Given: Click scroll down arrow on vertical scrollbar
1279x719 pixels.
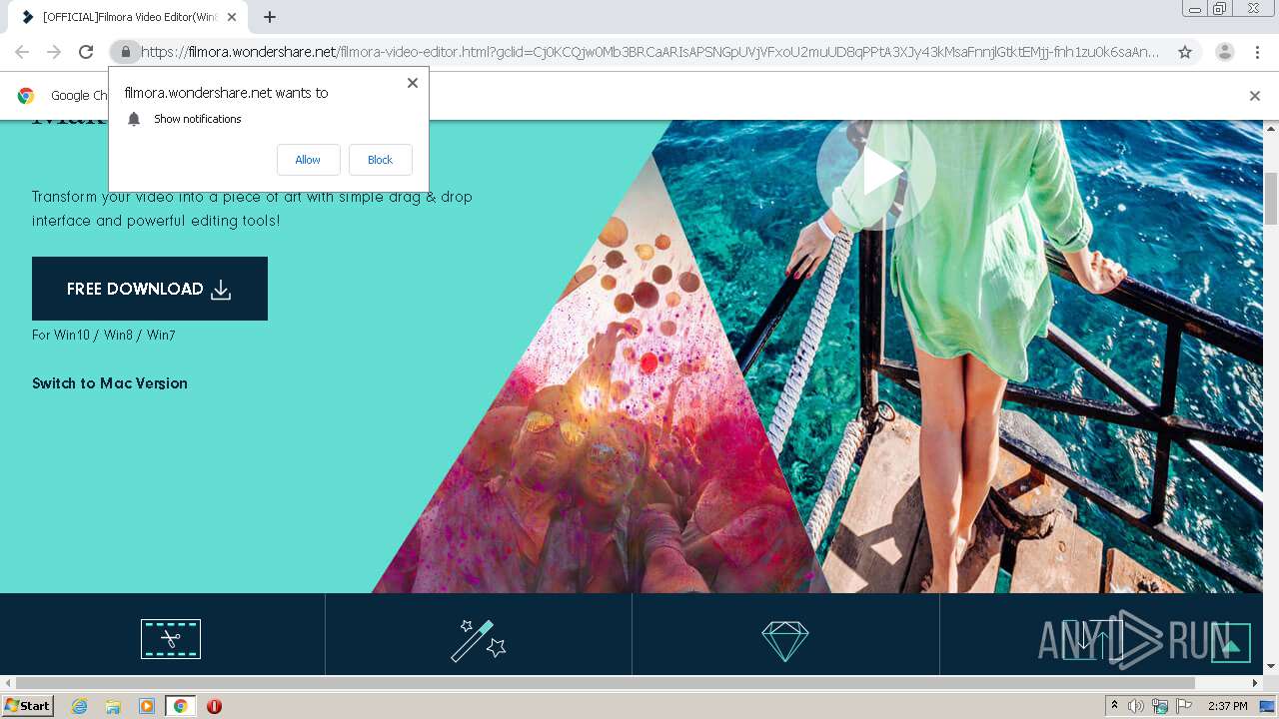Looking at the screenshot, I should click(1271, 666).
